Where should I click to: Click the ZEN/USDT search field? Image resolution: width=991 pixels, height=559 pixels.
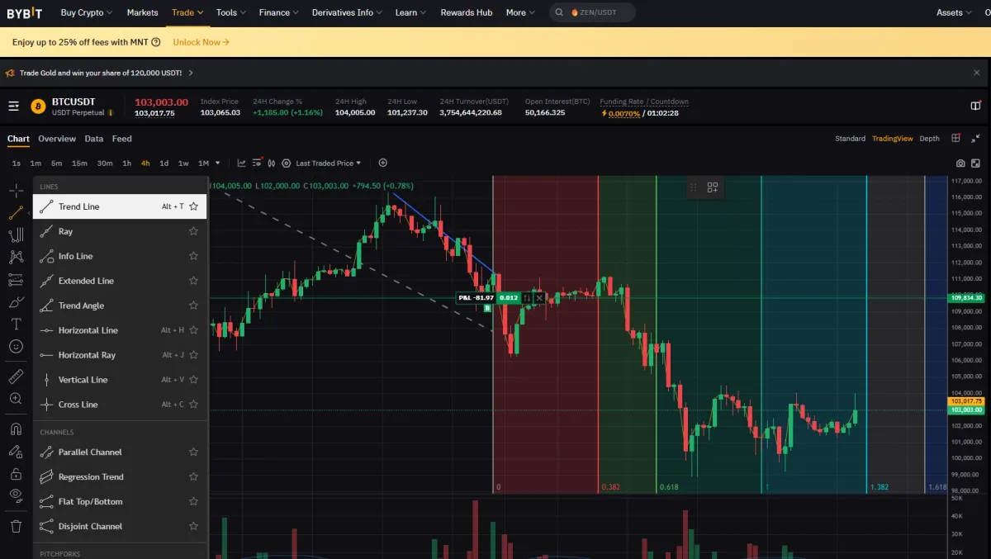click(x=592, y=12)
